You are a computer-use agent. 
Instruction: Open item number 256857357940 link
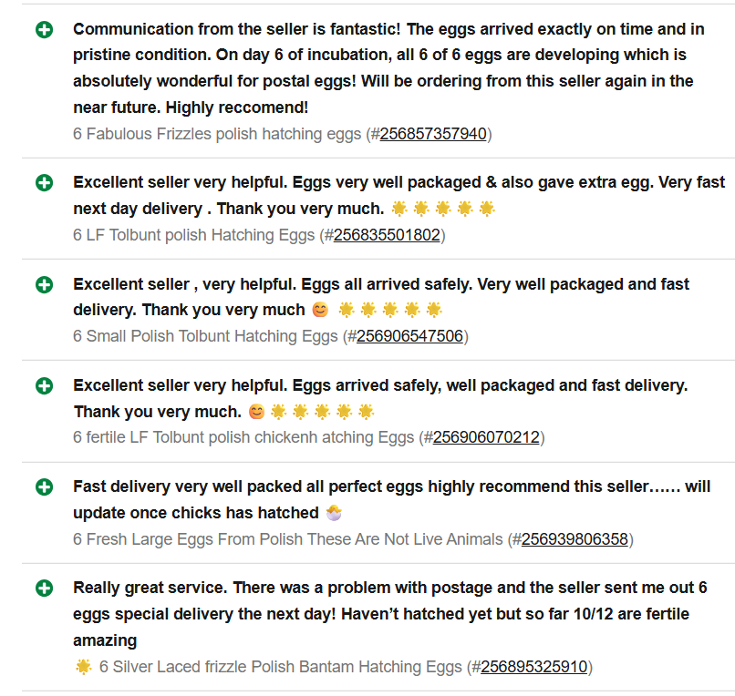point(433,134)
